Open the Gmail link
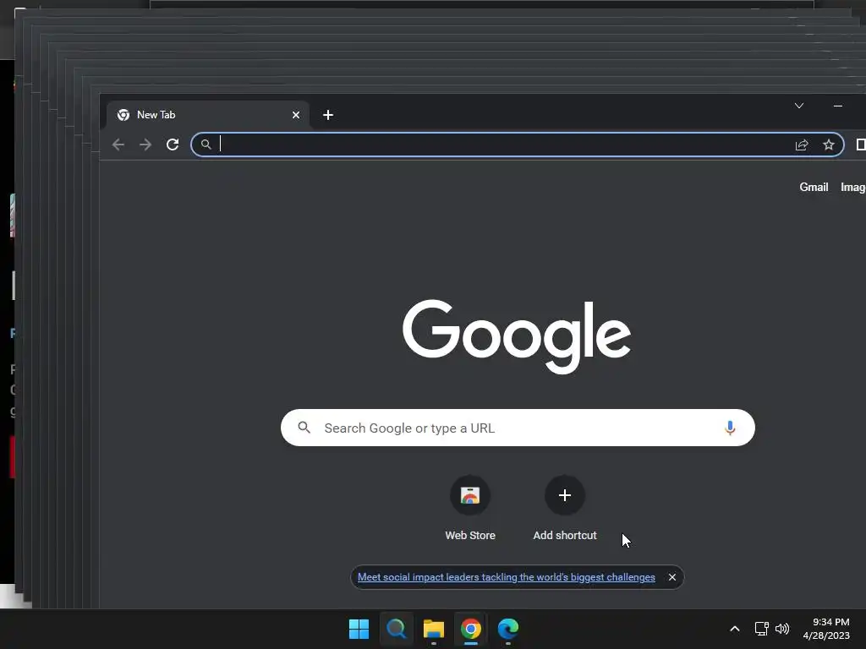This screenshot has height=649, width=866. coord(814,187)
